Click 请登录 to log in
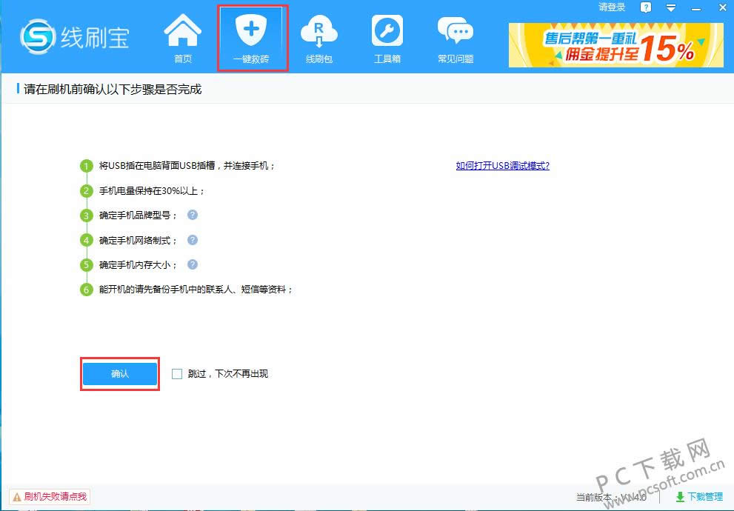The height and width of the screenshot is (511, 734). coord(611,7)
